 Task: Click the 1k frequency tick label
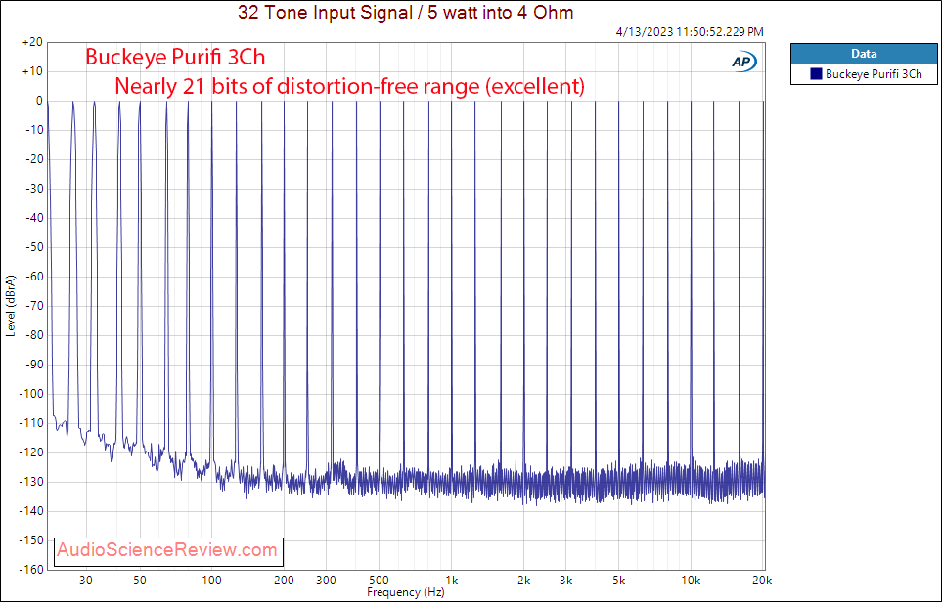click(x=451, y=580)
